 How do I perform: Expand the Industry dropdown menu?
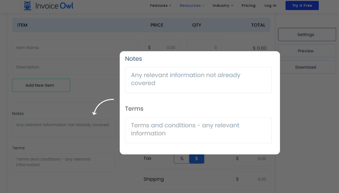[x=223, y=6]
